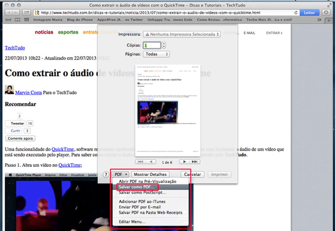Go forward with Safari's forward arrow
The width and height of the screenshot is (335, 231).
click(x=16, y=13)
